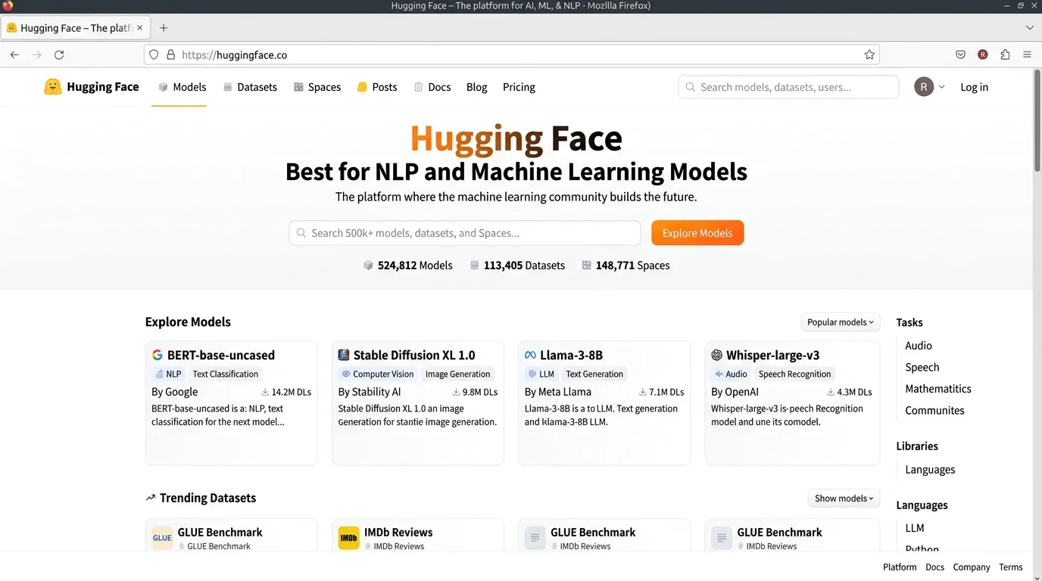Click the Meta logo on Llama card
The height and width of the screenshot is (581, 1042).
coord(530,355)
